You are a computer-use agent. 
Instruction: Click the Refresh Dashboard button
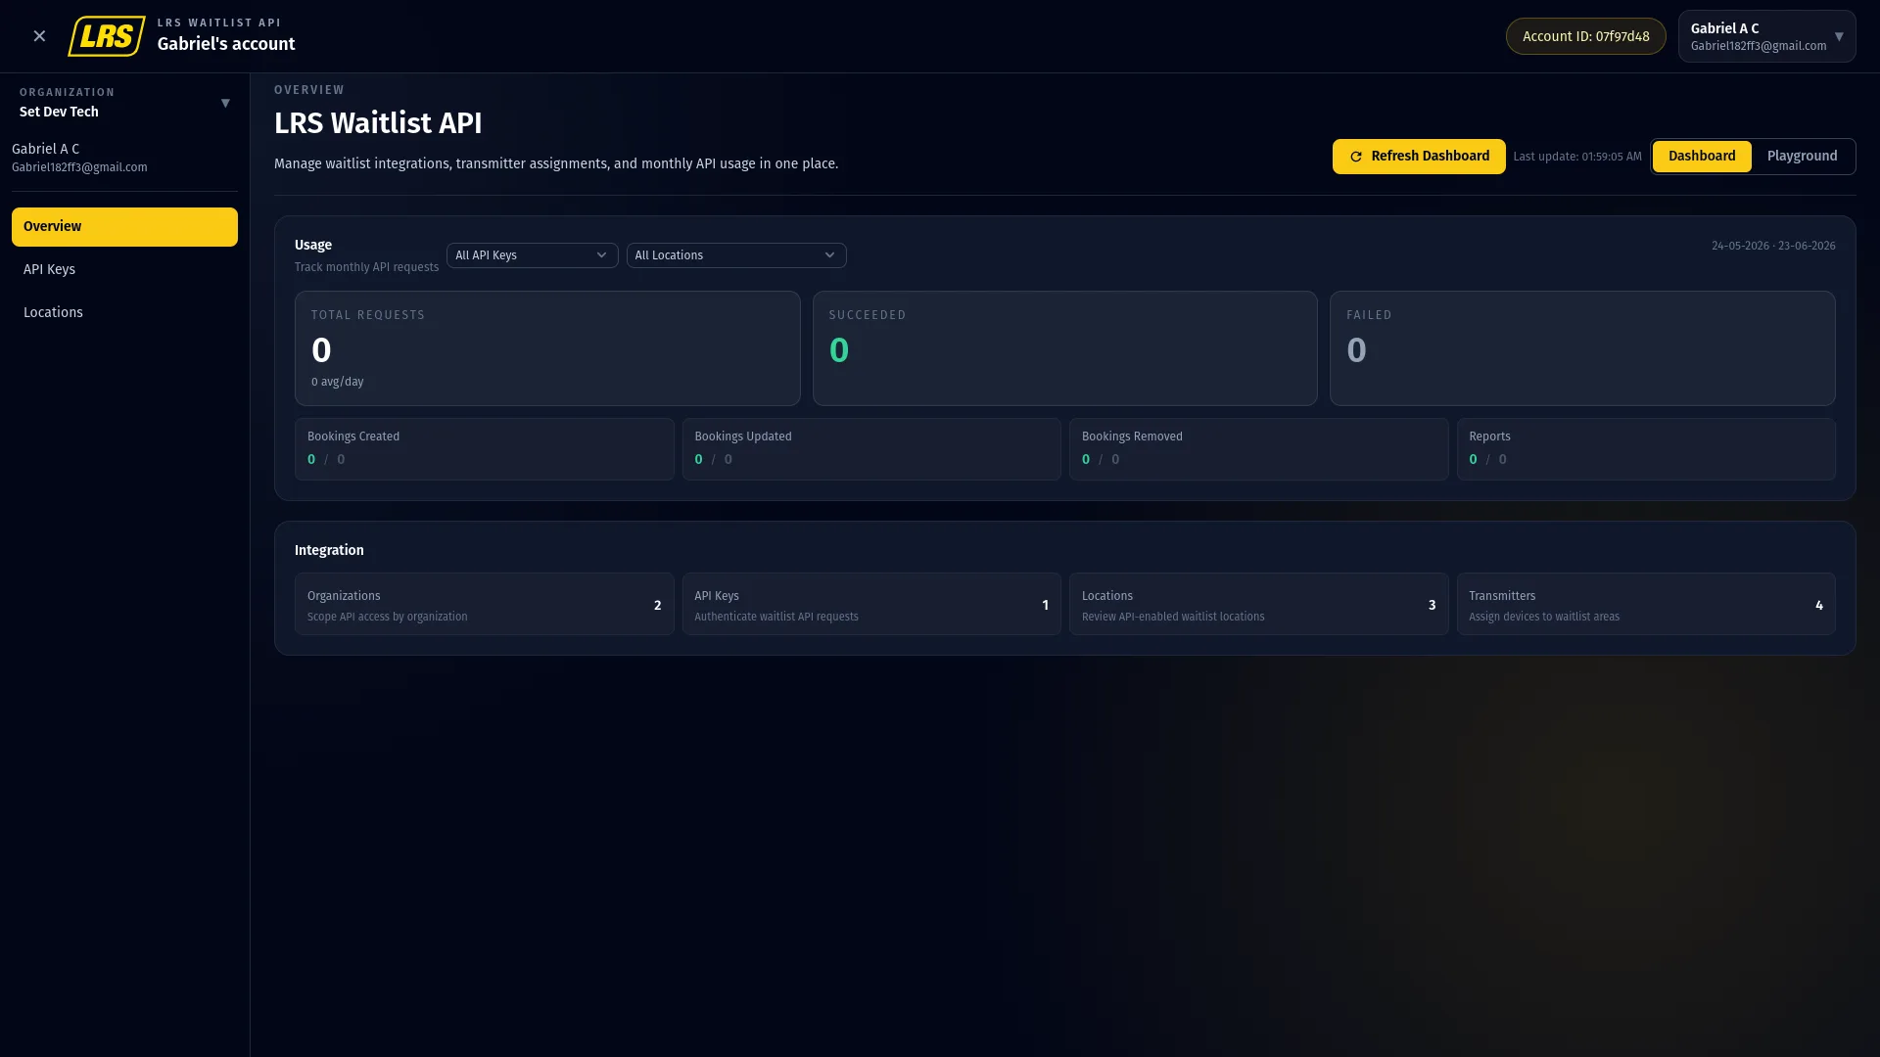1419,157
